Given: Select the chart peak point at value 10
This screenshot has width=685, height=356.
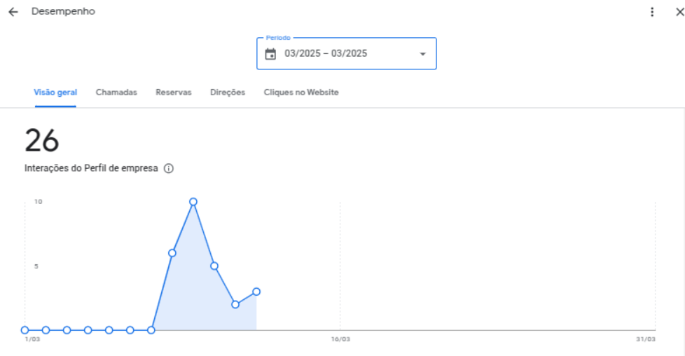Looking at the screenshot, I should click(x=193, y=202).
